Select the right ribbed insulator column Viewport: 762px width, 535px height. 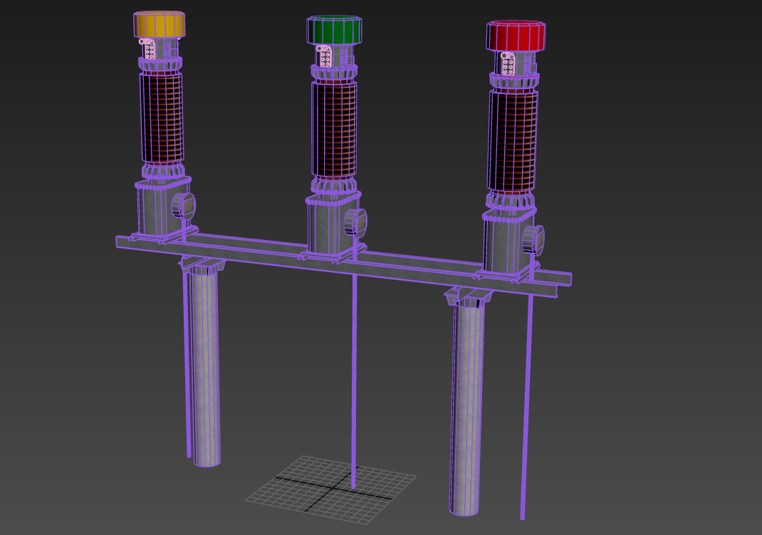[x=511, y=141]
